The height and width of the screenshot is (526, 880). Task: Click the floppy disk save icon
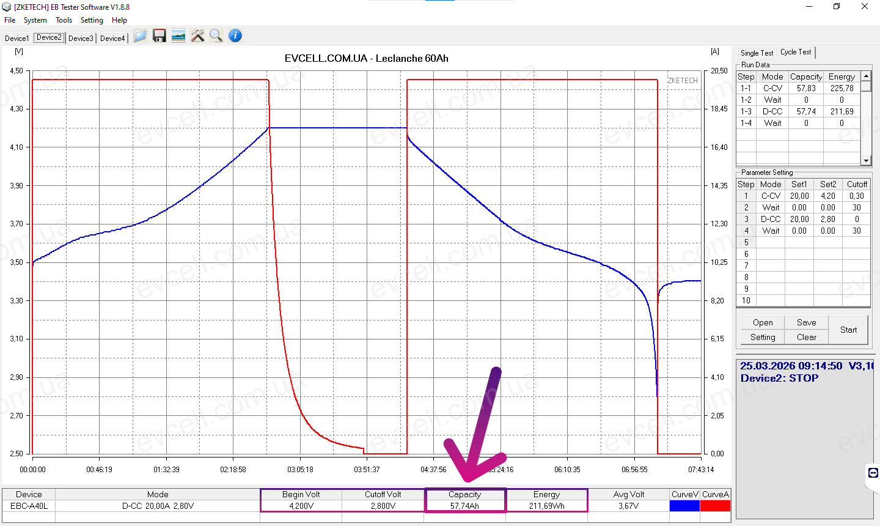159,36
